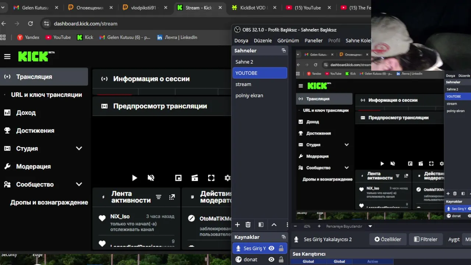Hide the Ses Giriş Y source
Screen dimensions: 471x265
tap(271, 248)
